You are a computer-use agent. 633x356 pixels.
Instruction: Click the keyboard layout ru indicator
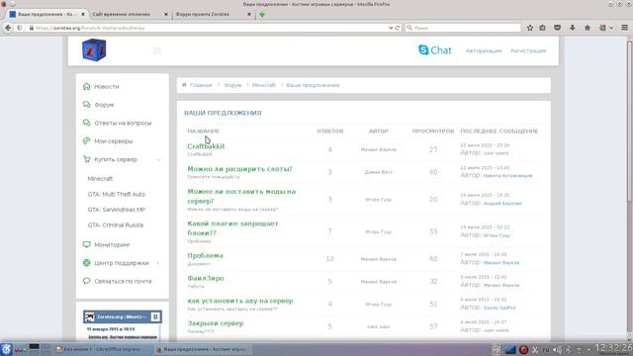click(546, 349)
